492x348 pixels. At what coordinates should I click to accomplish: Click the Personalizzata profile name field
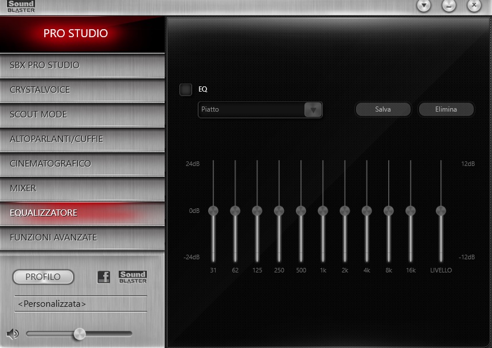click(x=81, y=304)
